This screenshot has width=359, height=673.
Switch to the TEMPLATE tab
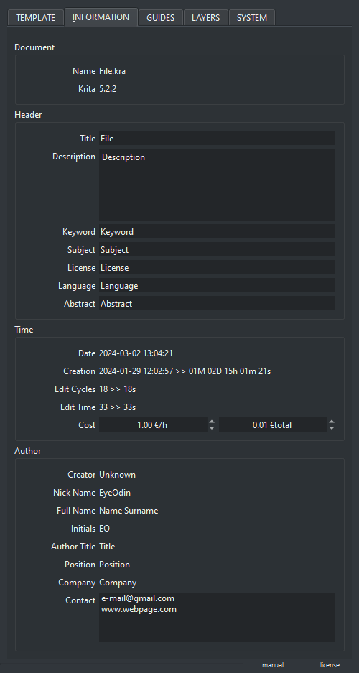coord(36,18)
